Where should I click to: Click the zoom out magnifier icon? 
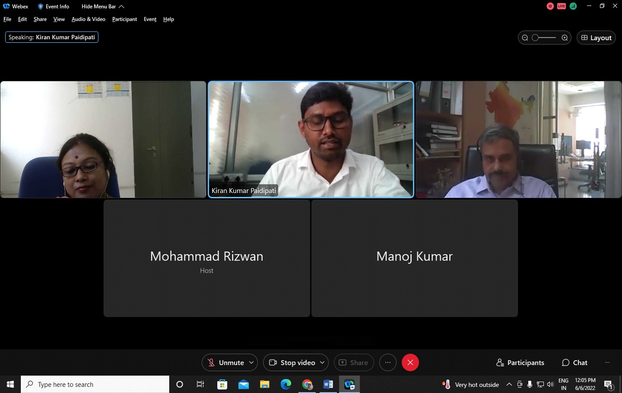525,38
